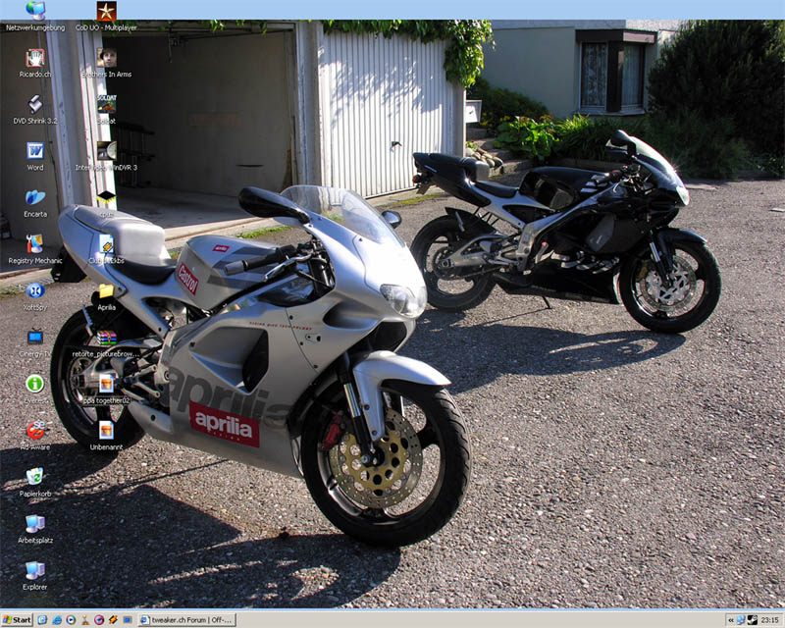Select the Everest desktop icon

[x=35, y=384]
